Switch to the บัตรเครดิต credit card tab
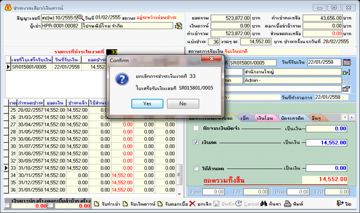 point(292,118)
